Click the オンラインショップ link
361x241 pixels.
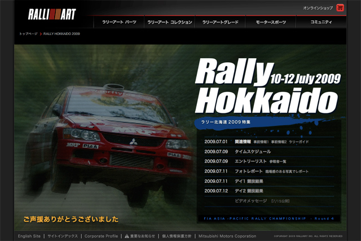318,8
